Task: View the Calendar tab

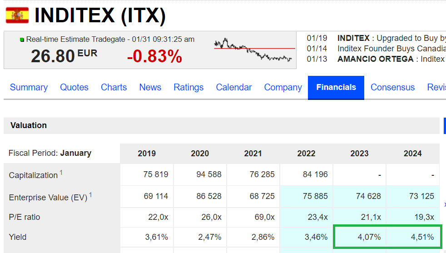Action: [234, 87]
